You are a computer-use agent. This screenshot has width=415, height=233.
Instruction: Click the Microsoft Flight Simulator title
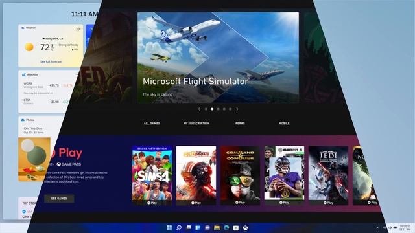point(195,82)
